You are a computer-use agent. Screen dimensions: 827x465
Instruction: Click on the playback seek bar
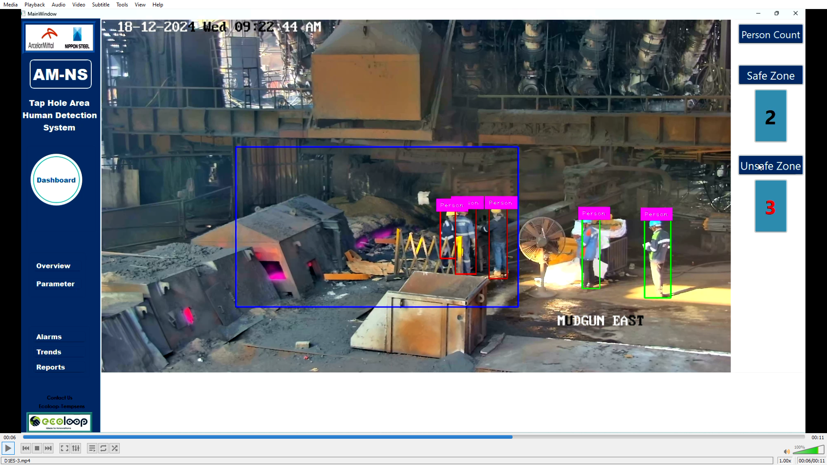point(413,437)
